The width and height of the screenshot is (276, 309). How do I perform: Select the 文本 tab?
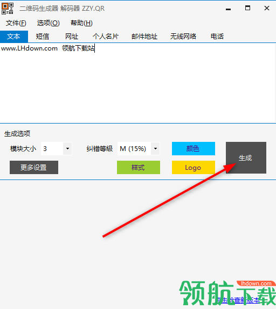pos(14,37)
